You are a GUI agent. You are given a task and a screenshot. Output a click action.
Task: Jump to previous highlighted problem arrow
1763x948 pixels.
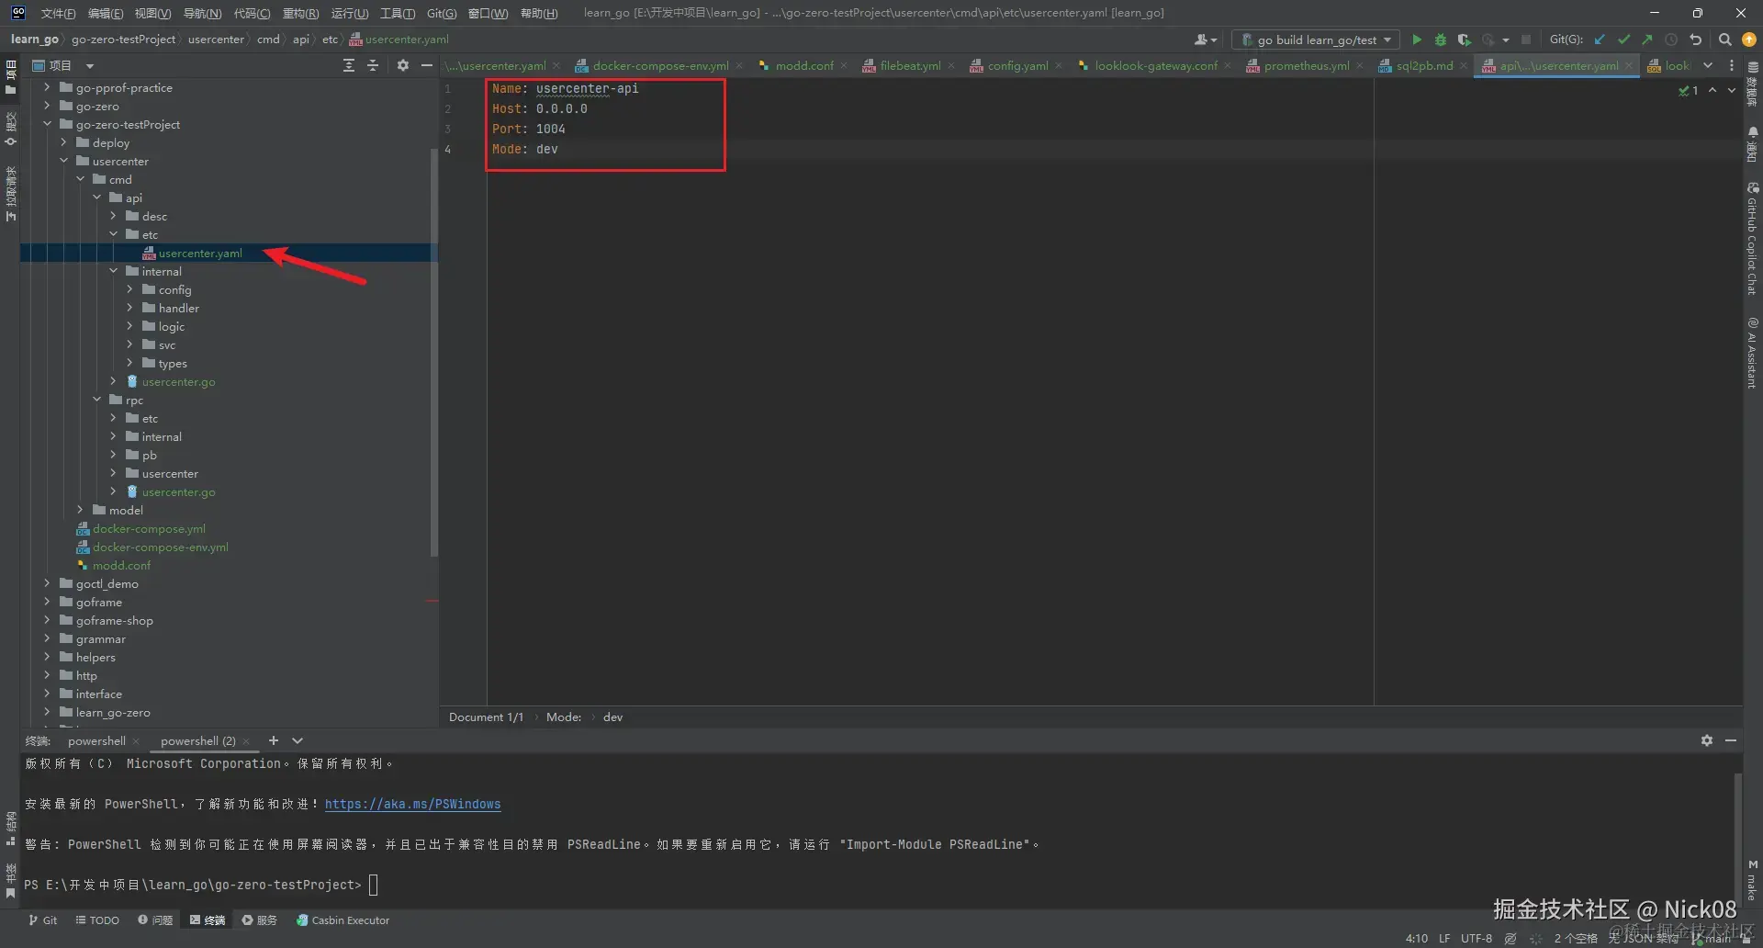pos(1712,90)
